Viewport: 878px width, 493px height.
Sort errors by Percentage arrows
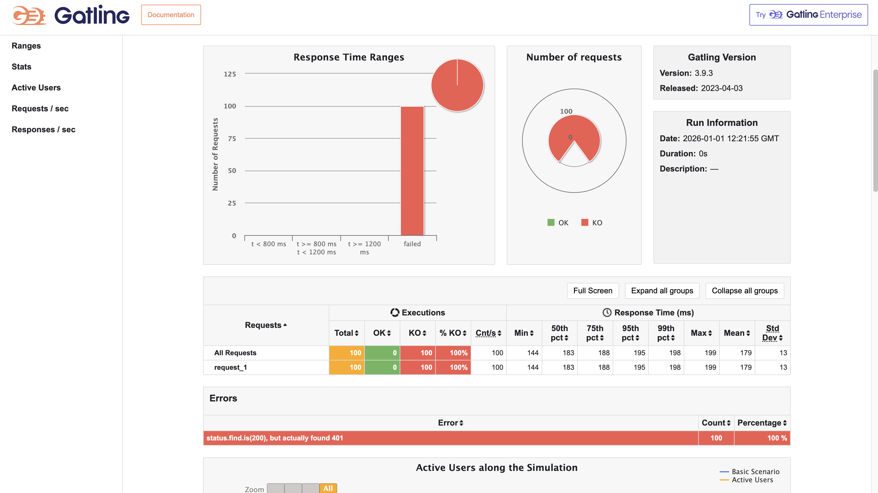click(785, 423)
